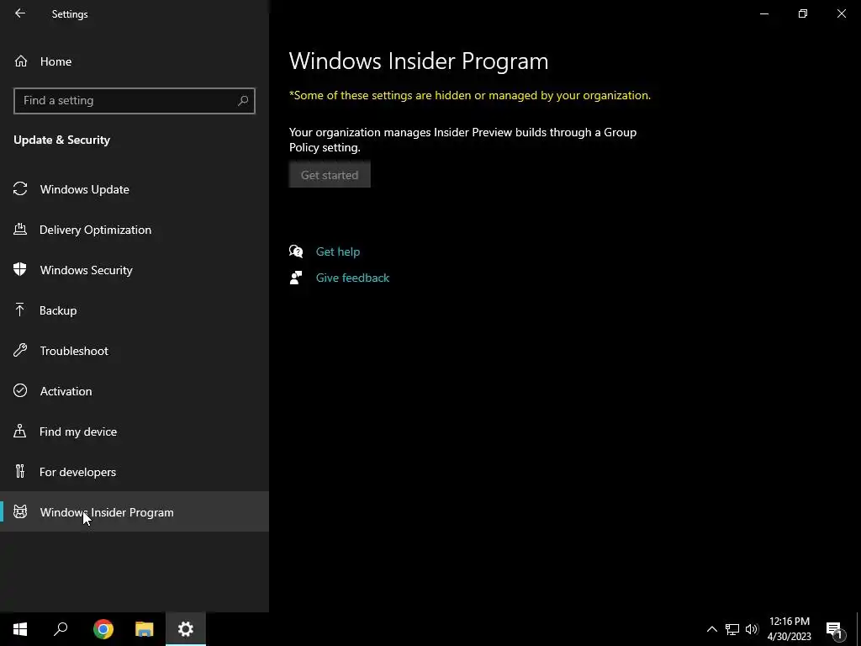Click the Give feedback person icon

pos(296,278)
